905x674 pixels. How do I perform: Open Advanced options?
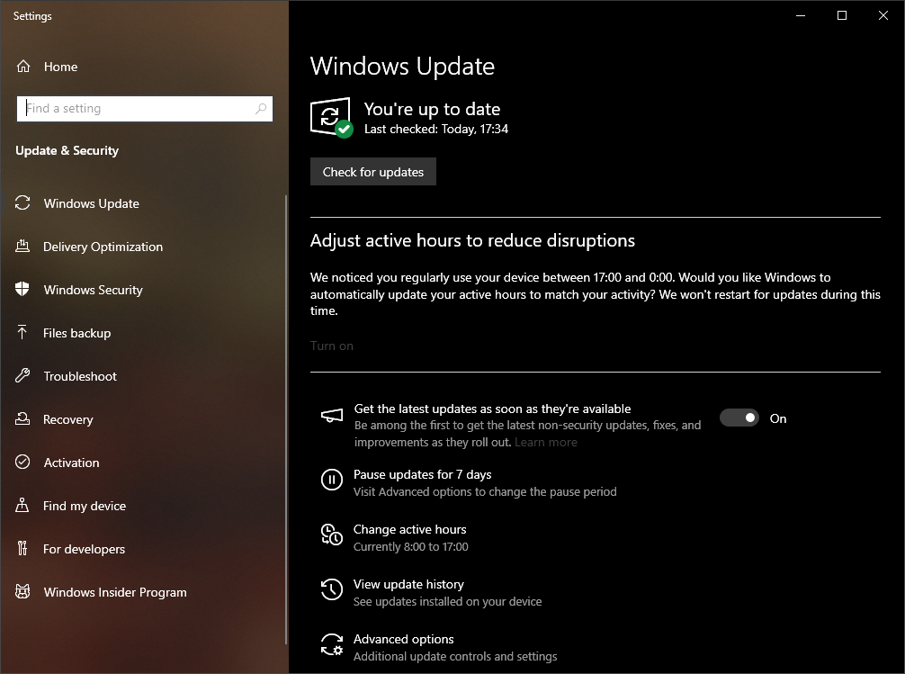click(403, 639)
